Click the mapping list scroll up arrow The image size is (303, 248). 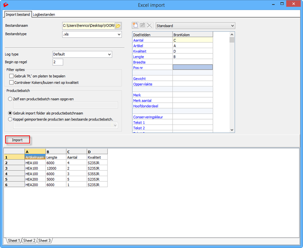coord(232,35)
